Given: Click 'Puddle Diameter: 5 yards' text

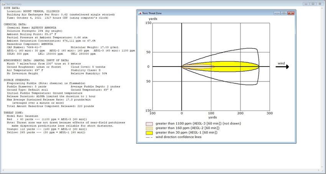Looking at the screenshot, I should 26,86.
